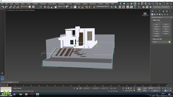Open the Arnold menu
This screenshot has height=97, width=173.
[107, 4]
